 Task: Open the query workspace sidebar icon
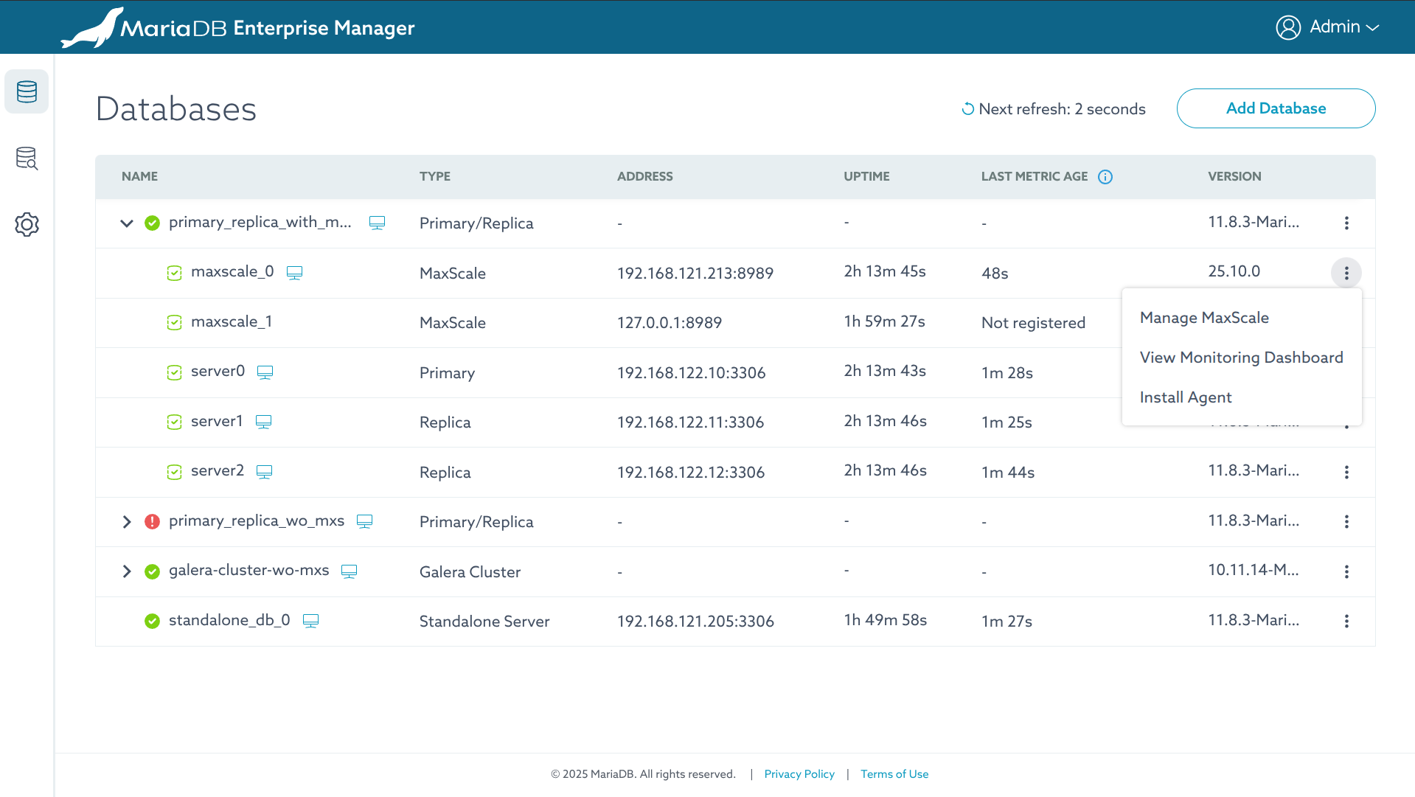pos(27,159)
